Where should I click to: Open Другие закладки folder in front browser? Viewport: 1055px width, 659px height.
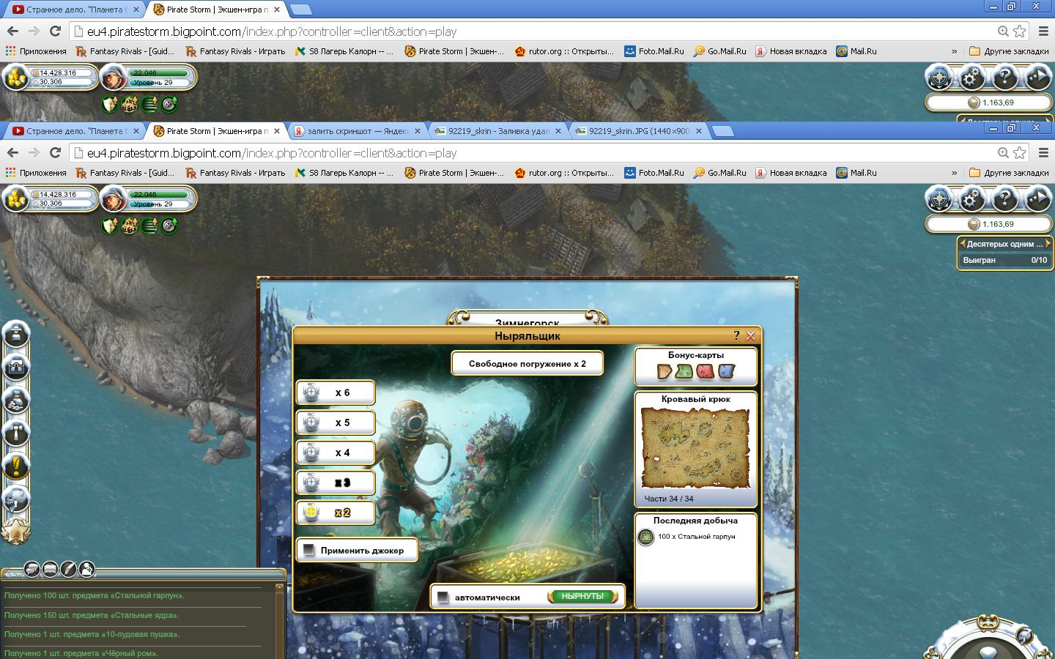click(x=1009, y=173)
